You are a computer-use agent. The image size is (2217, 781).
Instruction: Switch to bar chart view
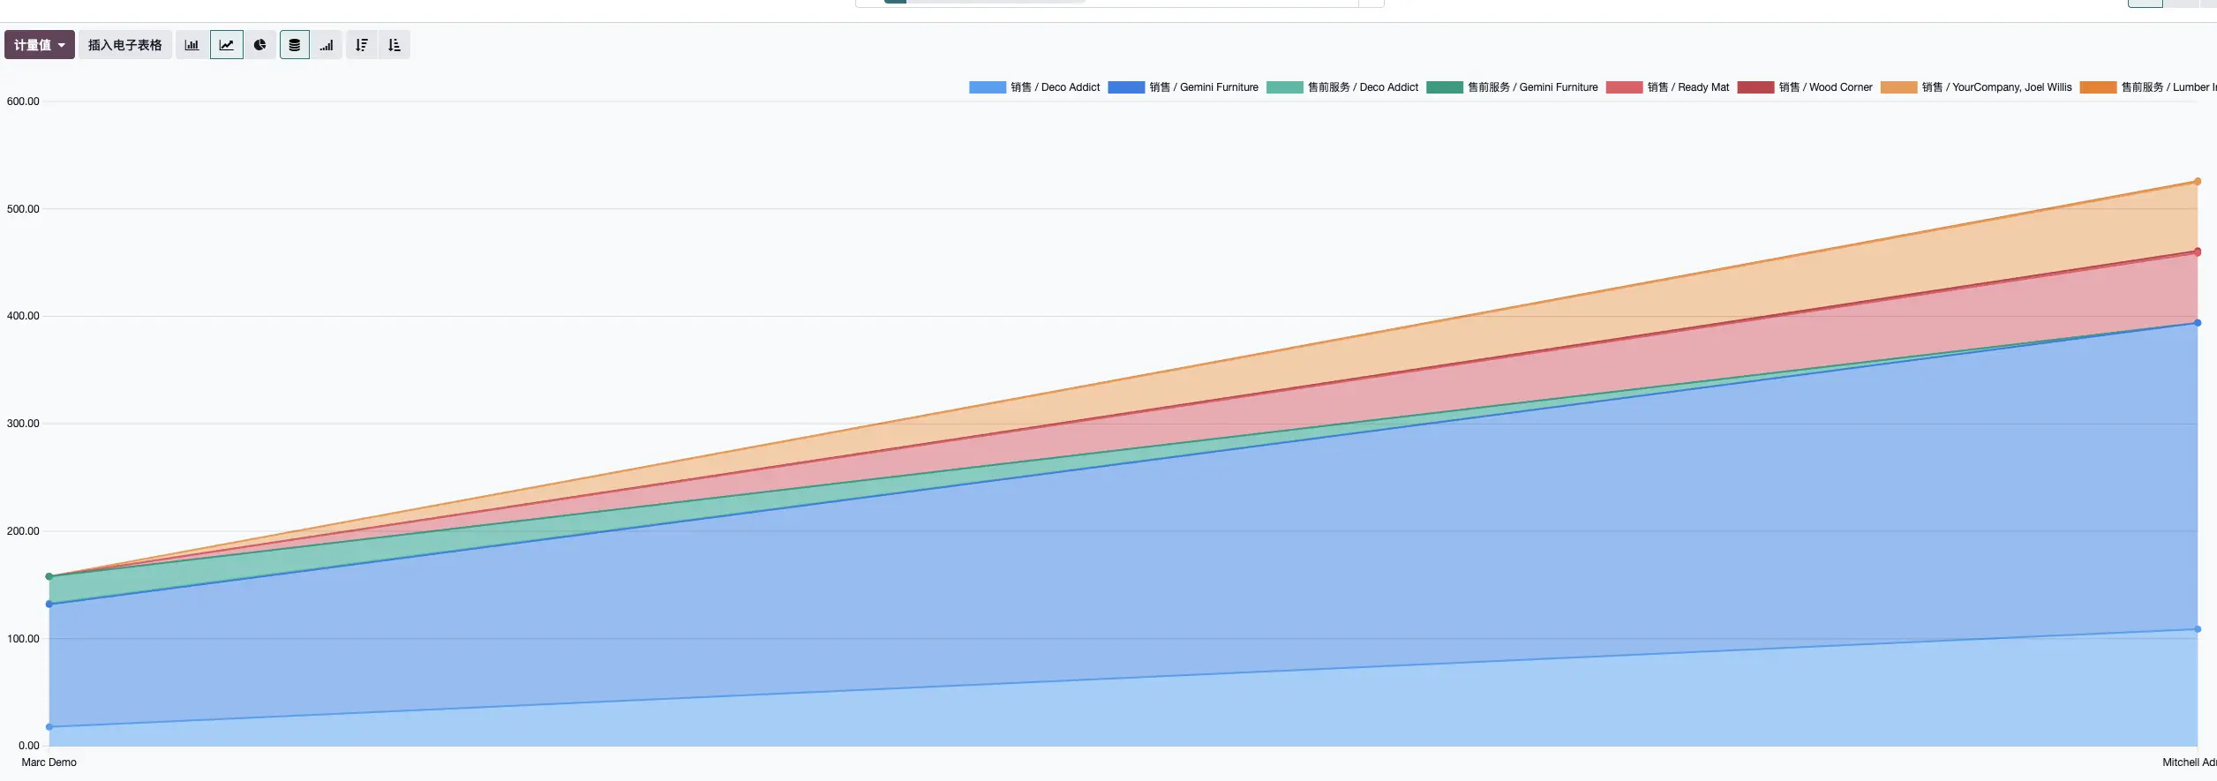point(192,45)
